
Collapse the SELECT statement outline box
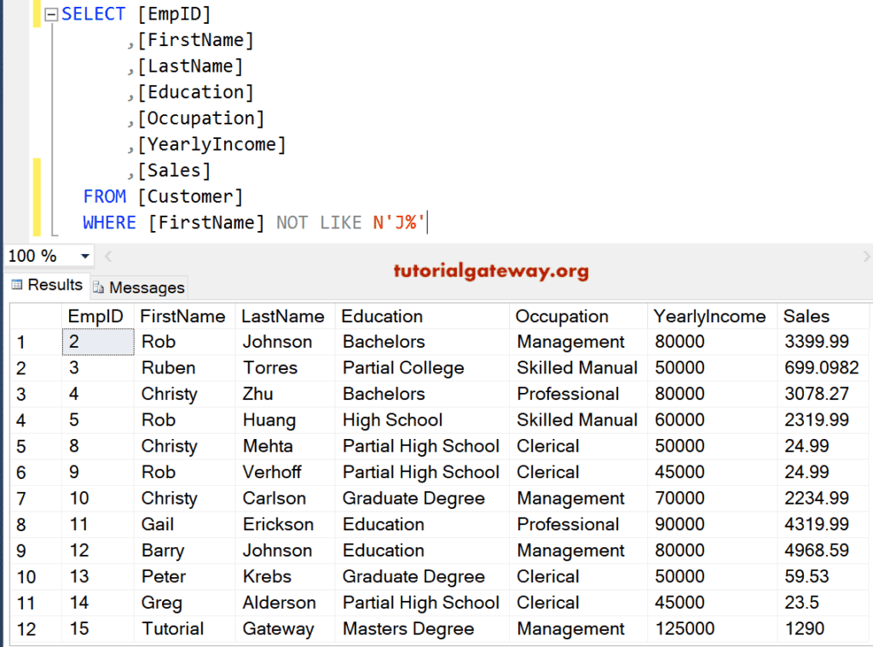49,13
